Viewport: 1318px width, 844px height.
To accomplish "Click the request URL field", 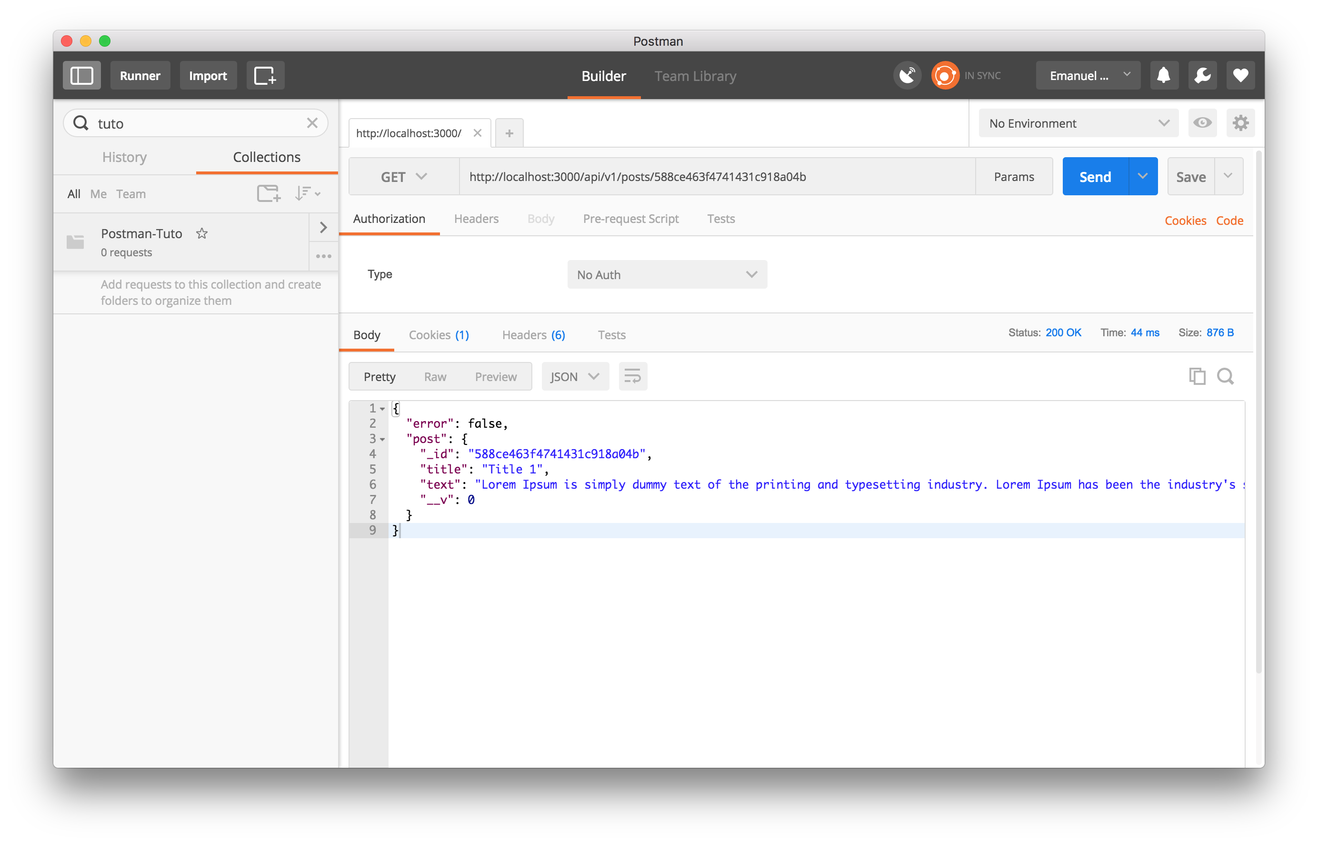I will (x=717, y=177).
